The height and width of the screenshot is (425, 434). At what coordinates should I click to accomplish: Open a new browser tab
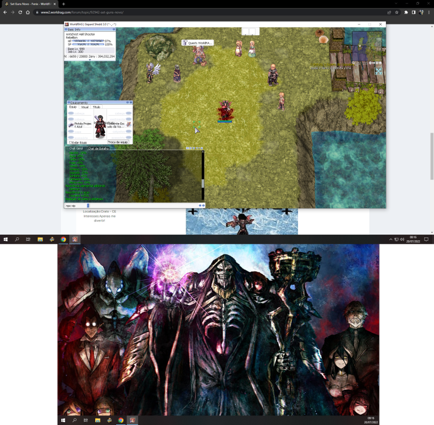tap(63, 4)
